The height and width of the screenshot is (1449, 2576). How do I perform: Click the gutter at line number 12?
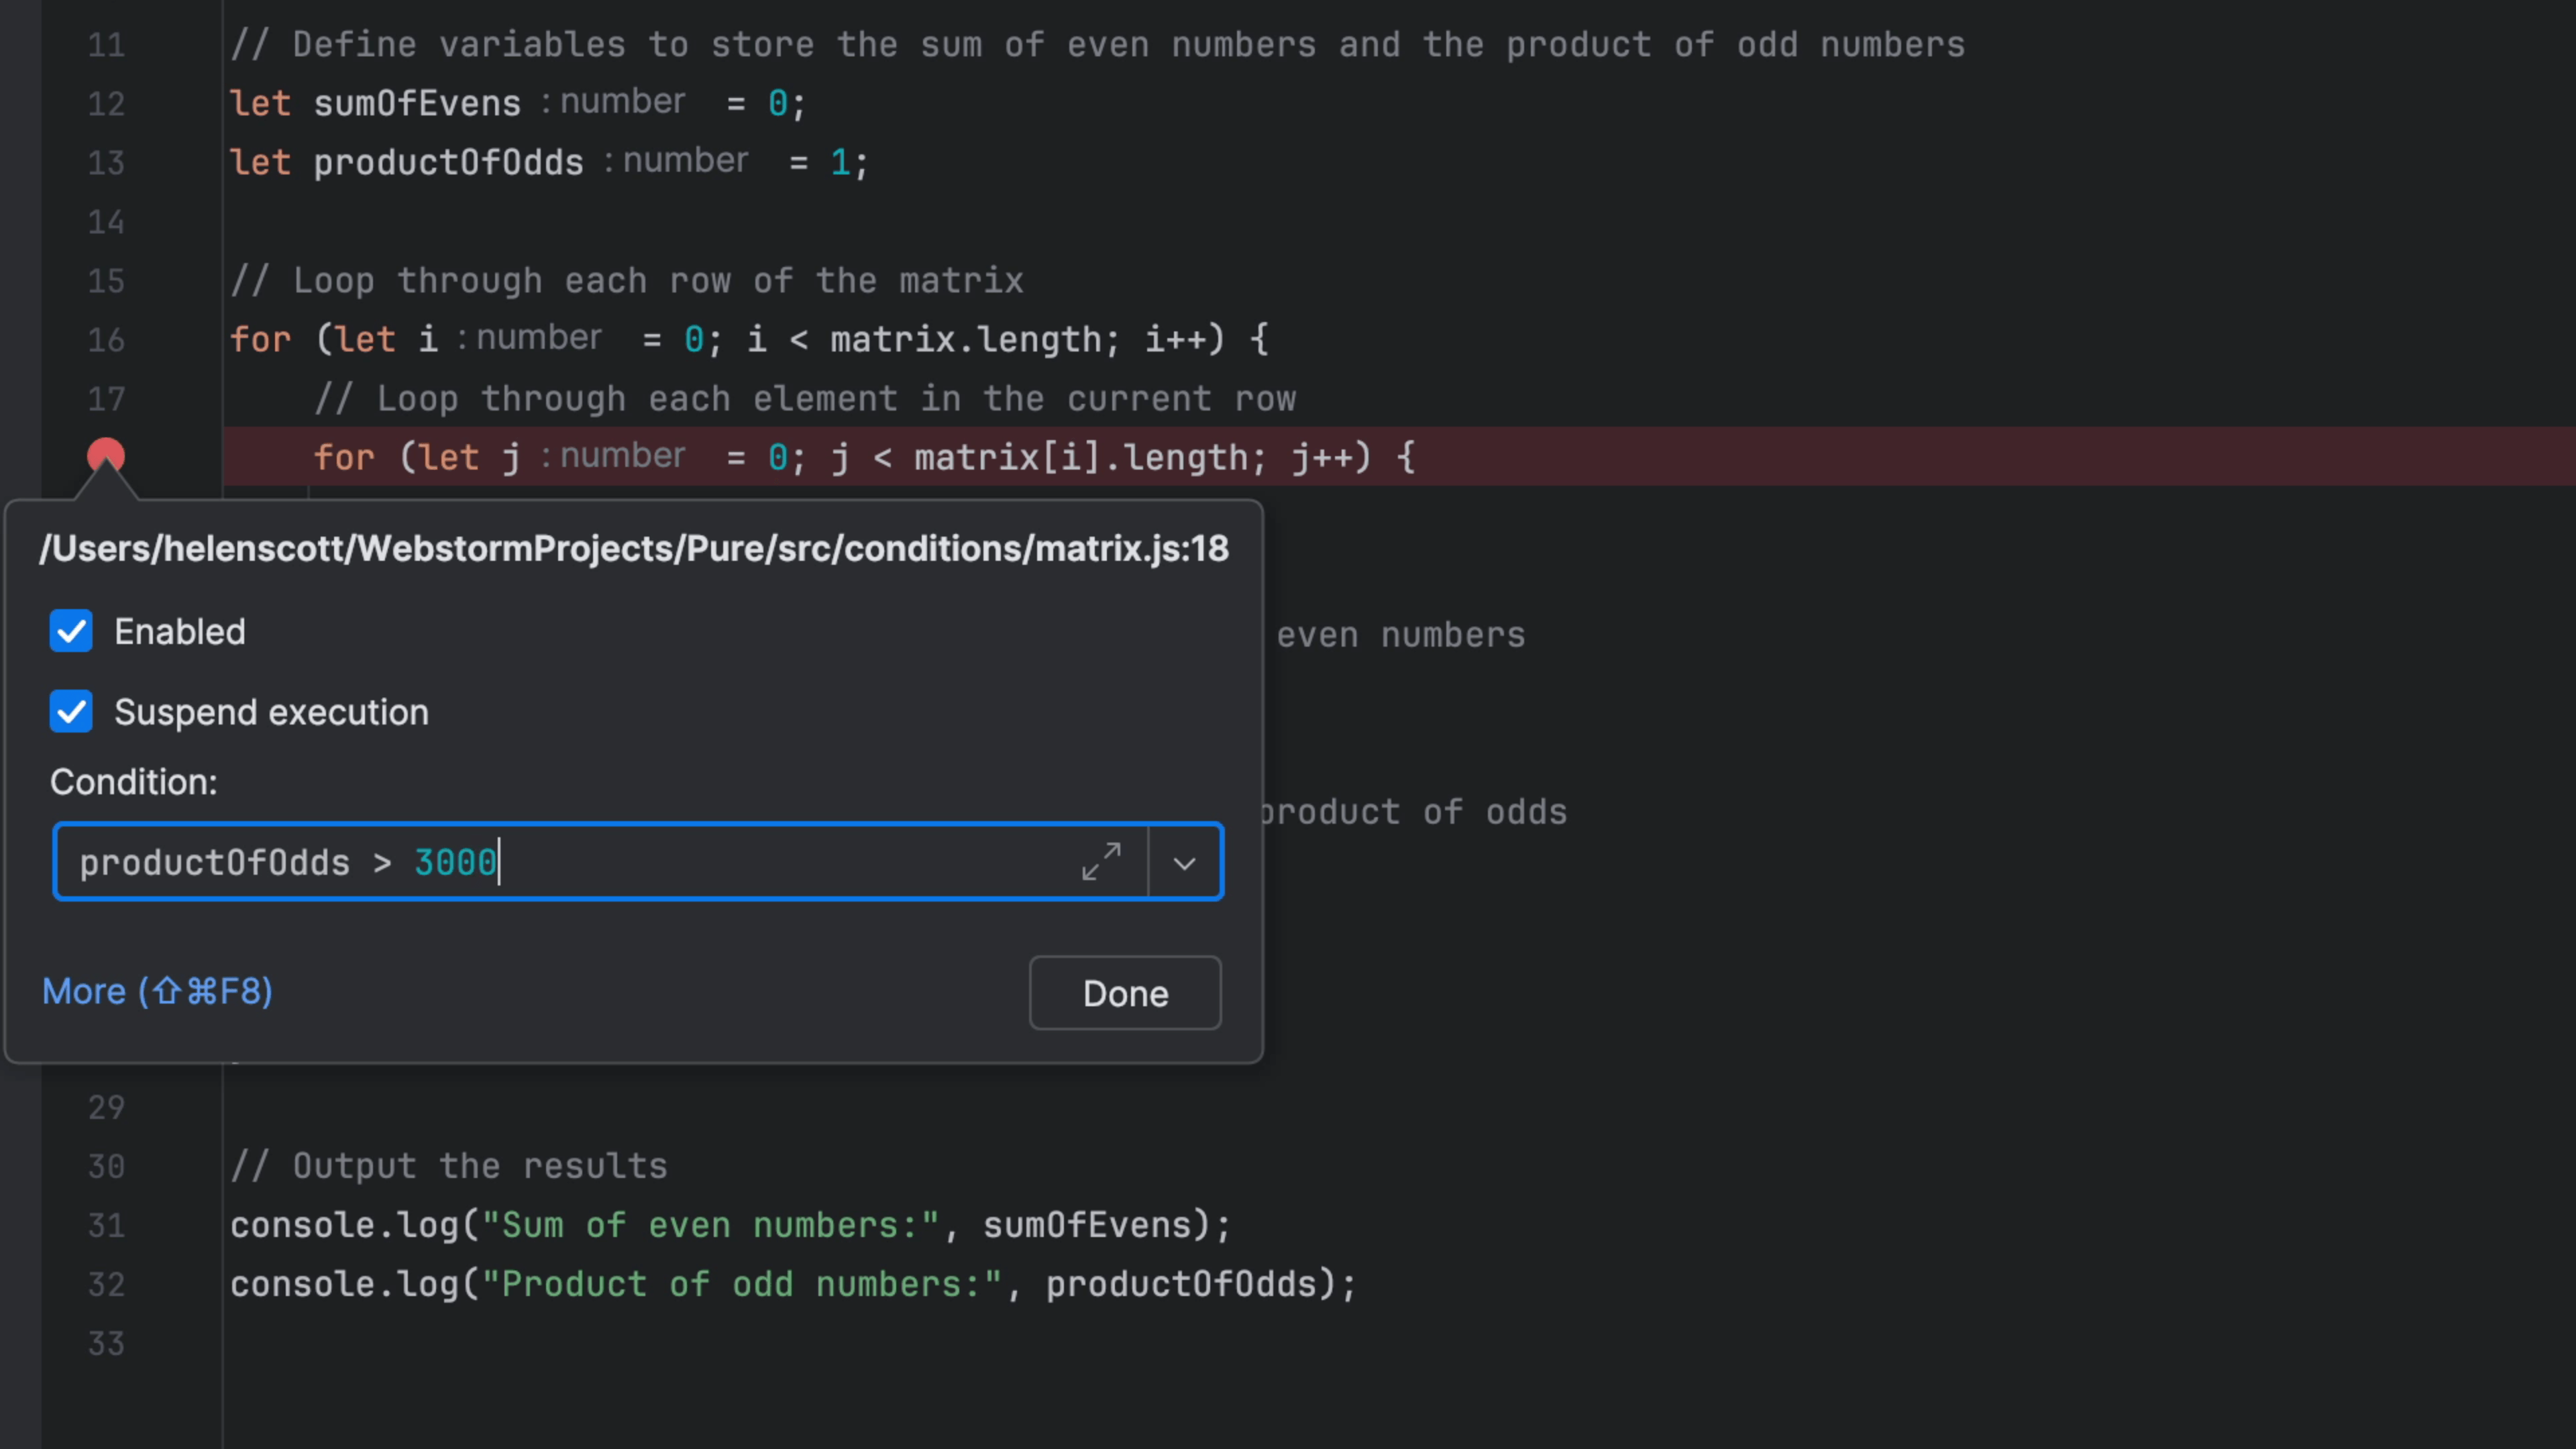click(106, 104)
